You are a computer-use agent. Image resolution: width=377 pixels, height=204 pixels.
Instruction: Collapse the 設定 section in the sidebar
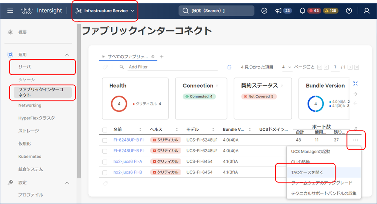(x=67, y=183)
